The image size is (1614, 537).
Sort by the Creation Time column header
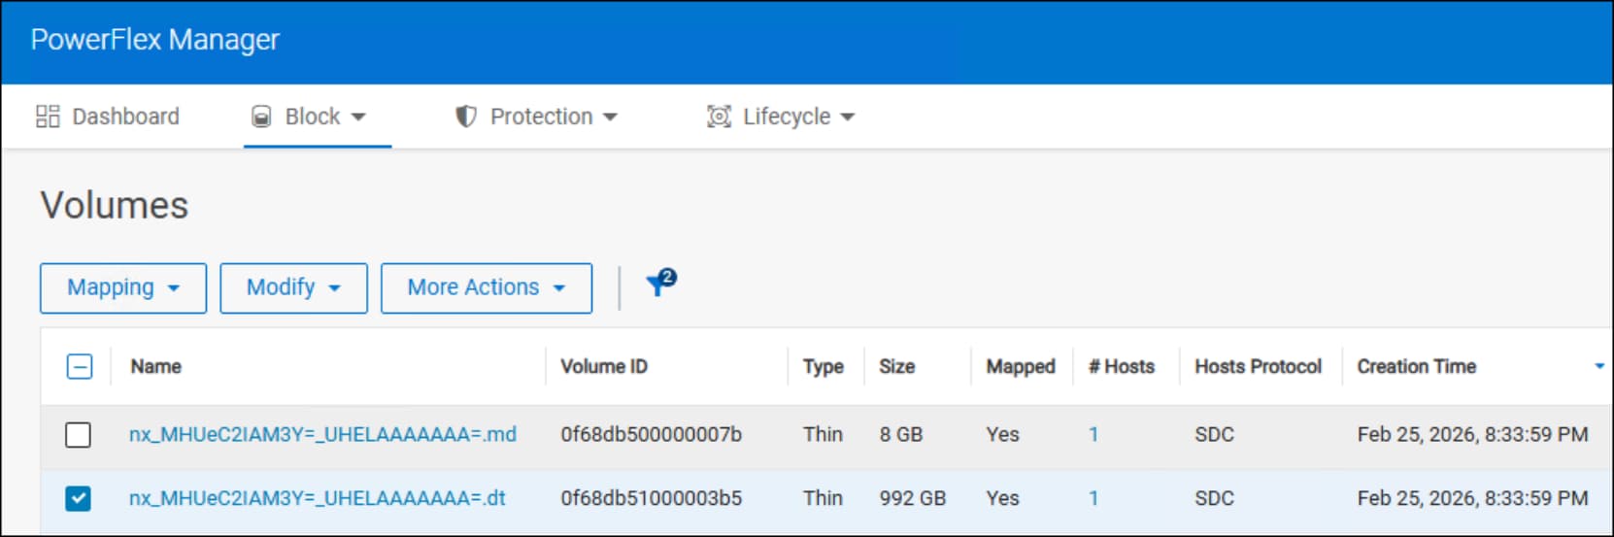point(1417,366)
